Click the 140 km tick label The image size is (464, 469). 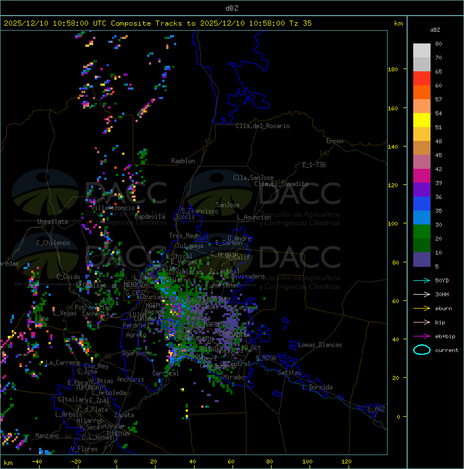(393, 146)
